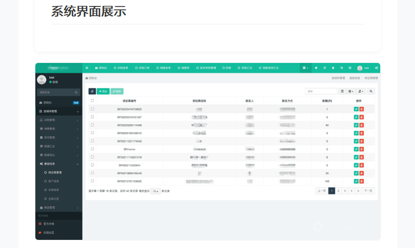The width and height of the screenshot is (415, 248).
Task: Check the checkbox for row SP20210731103625
Action: (x=92, y=181)
